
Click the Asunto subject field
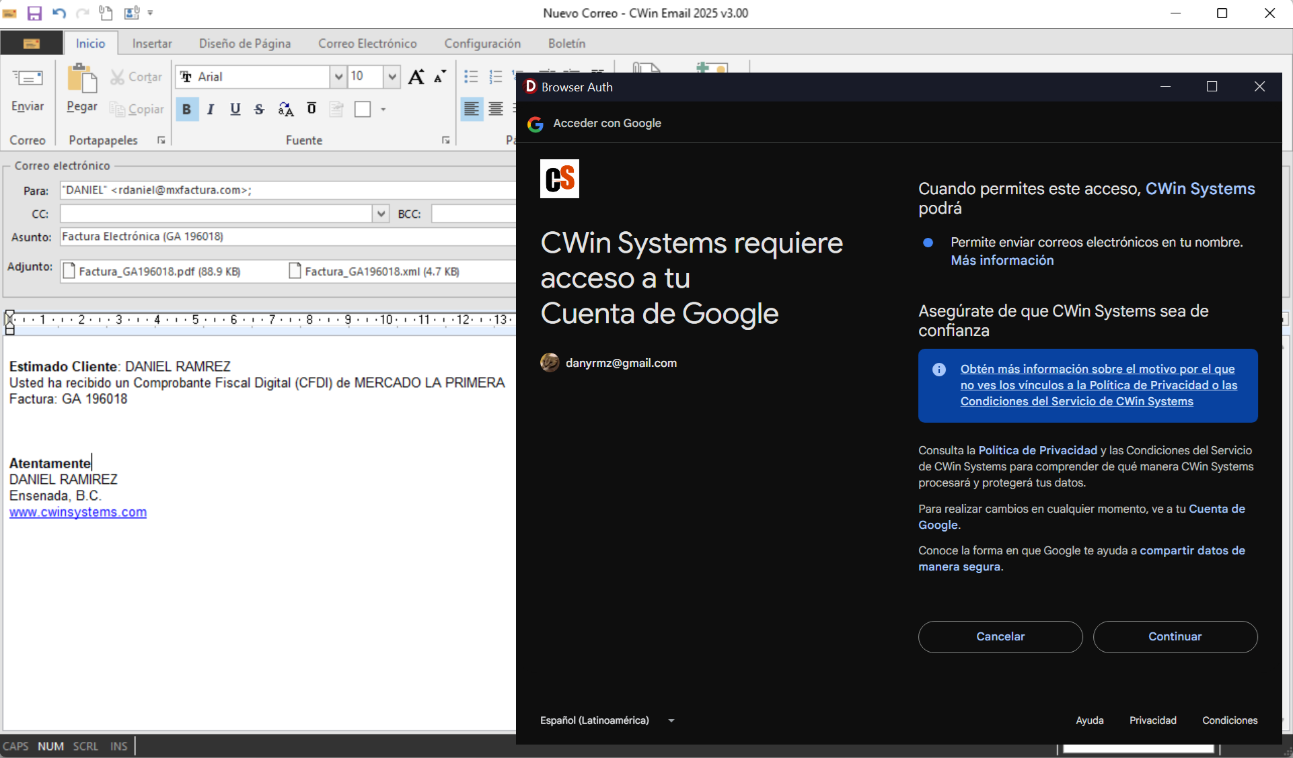pyautogui.click(x=288, y=237)
